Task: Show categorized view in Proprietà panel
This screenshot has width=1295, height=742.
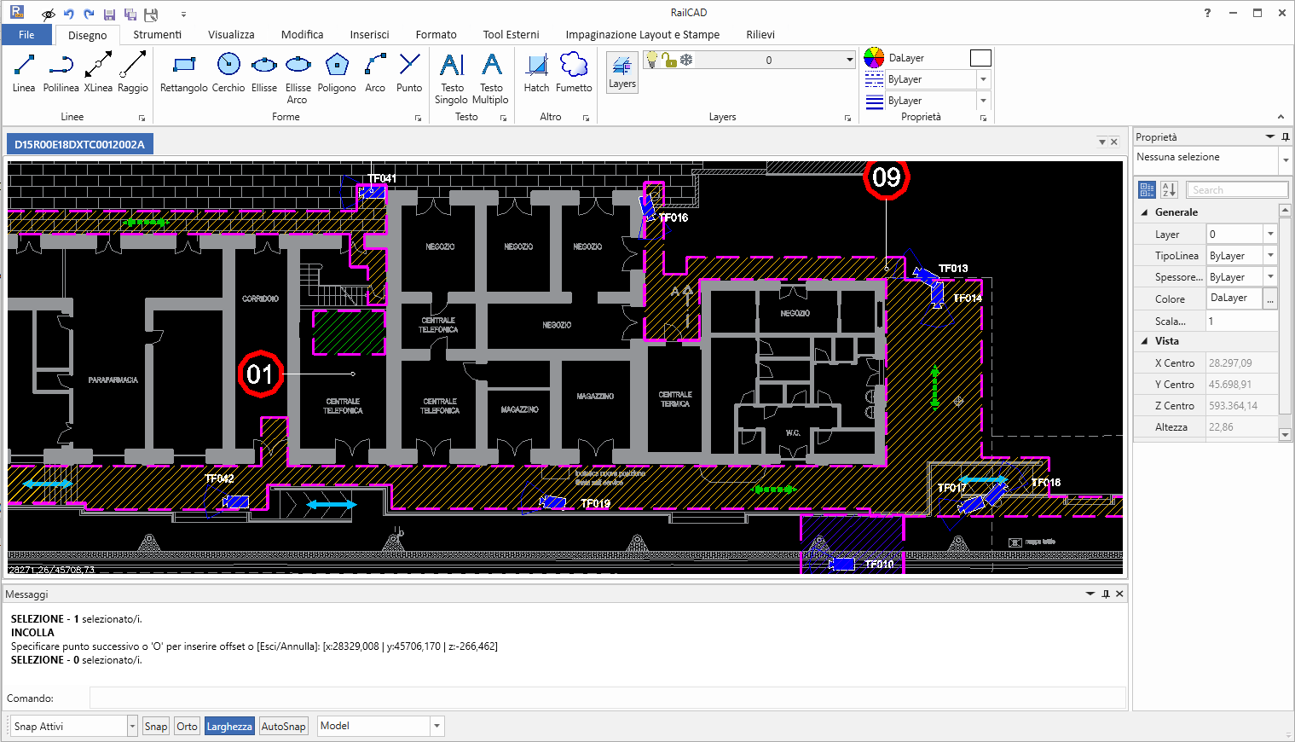Action: tap(1147, 189)
